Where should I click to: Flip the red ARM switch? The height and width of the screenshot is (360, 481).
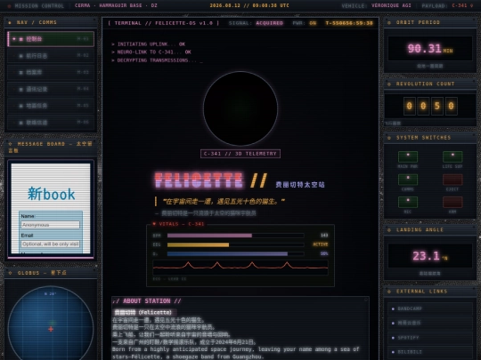(452, 202)
